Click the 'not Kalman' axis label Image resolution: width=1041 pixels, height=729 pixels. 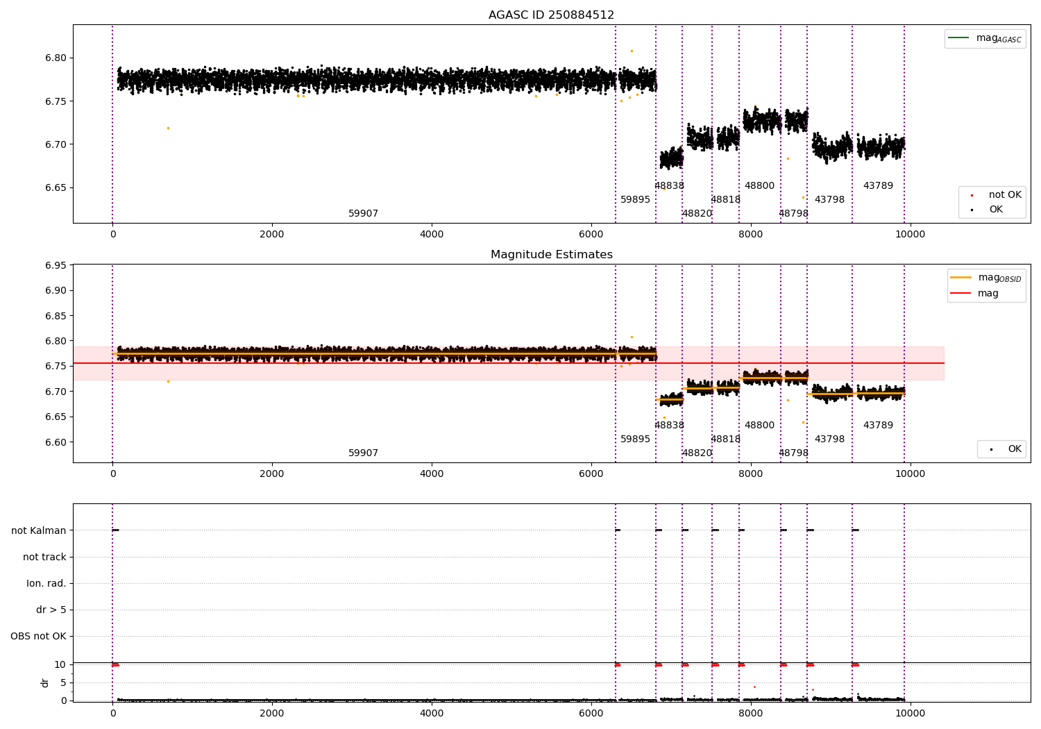point(39,530)
